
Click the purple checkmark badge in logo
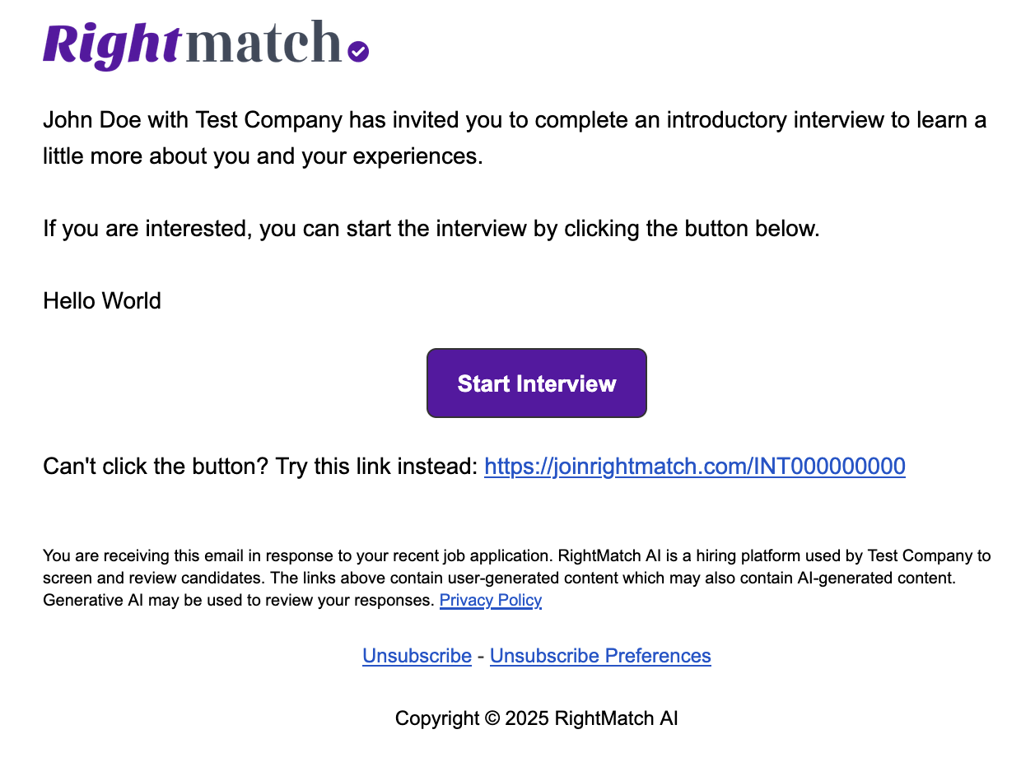click(358, 52)
